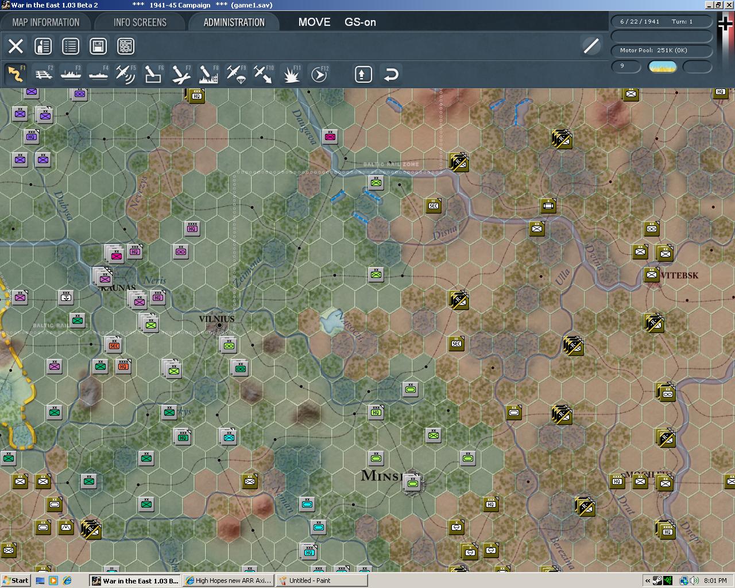Open the MAP INFORMATION tab
This screenshot has width=735, height=588.
(46, 22)
